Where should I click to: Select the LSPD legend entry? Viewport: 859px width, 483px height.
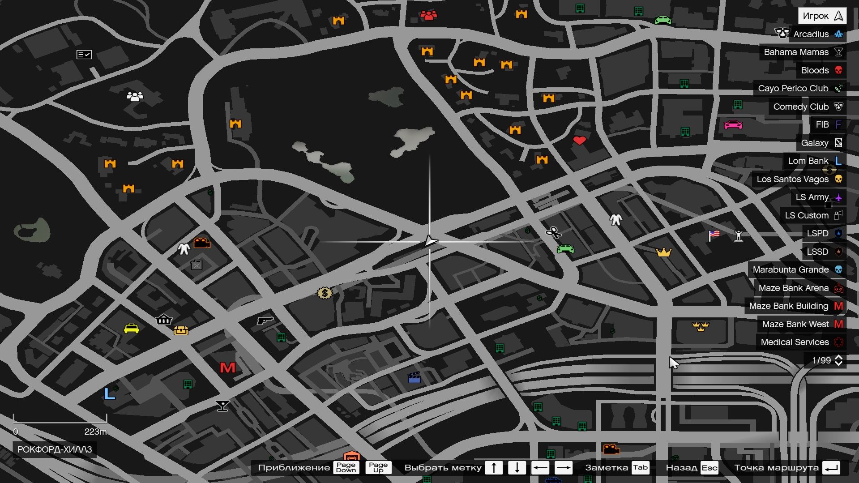824,233
